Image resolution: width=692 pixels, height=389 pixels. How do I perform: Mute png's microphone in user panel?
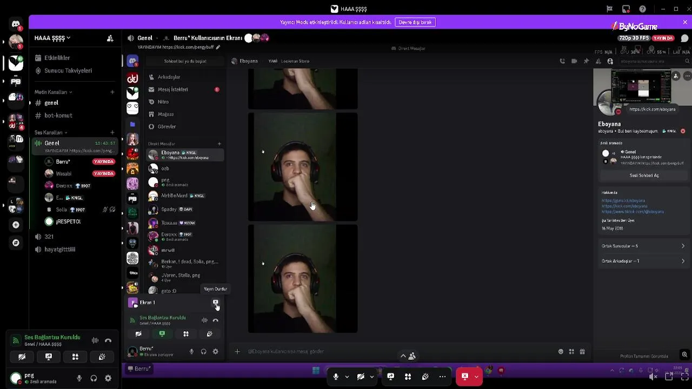(79, 378)
